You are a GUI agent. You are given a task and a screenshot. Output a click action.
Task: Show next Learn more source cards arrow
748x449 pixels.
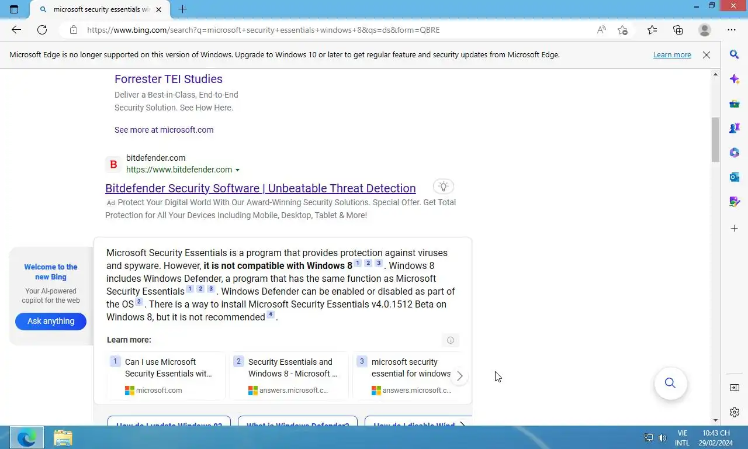[460, 376]
